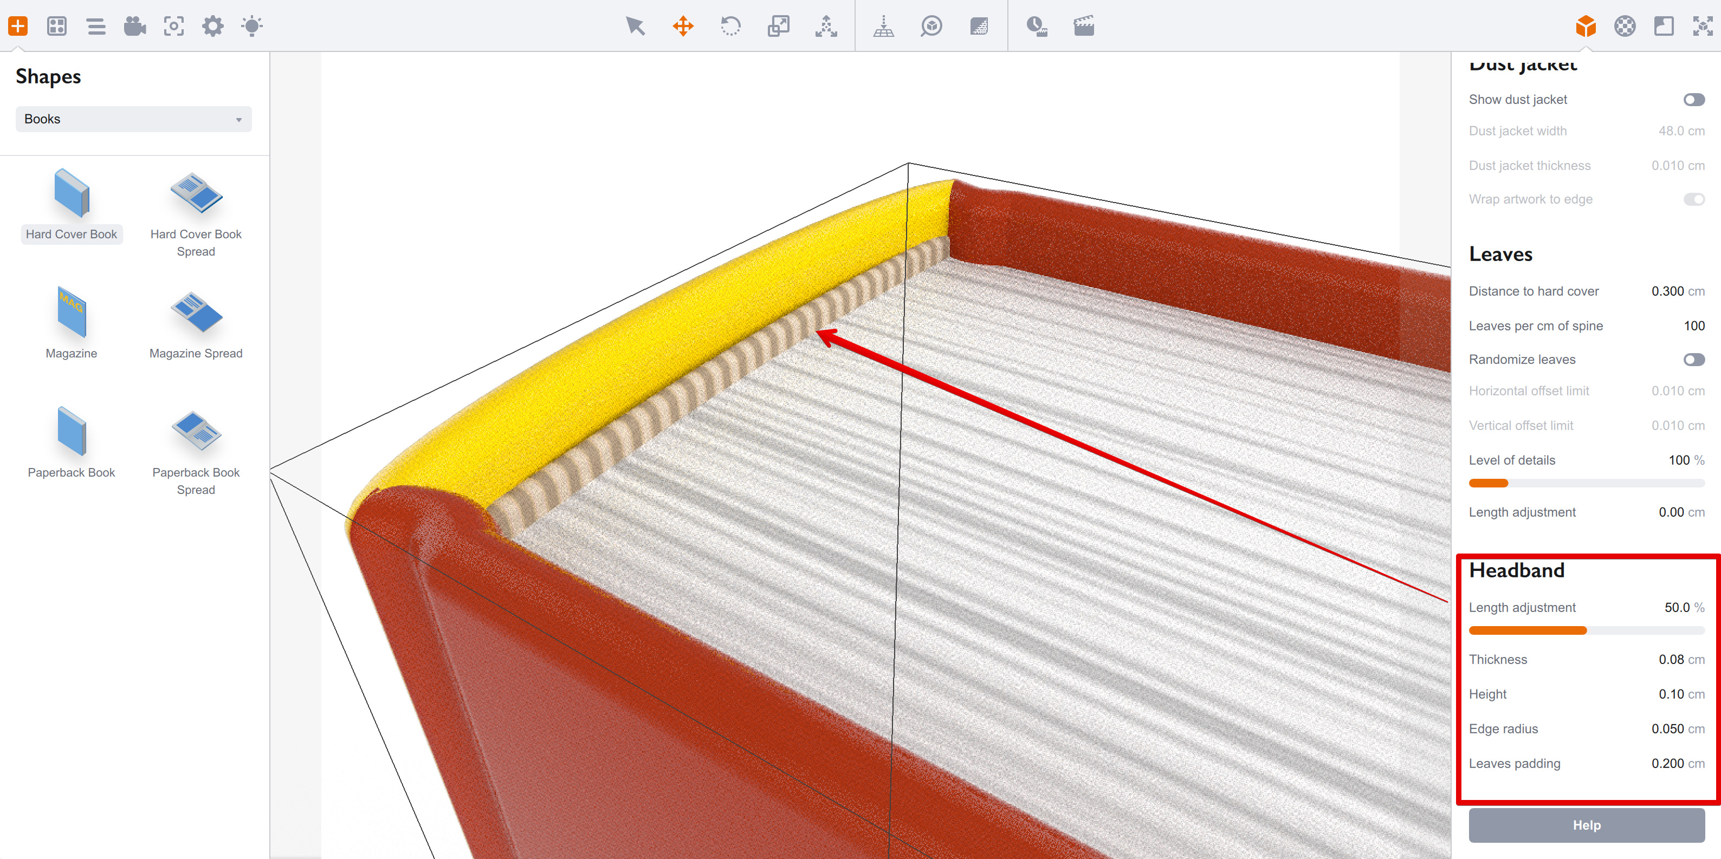Open the Books shapes dropdown

coord(133,119)
